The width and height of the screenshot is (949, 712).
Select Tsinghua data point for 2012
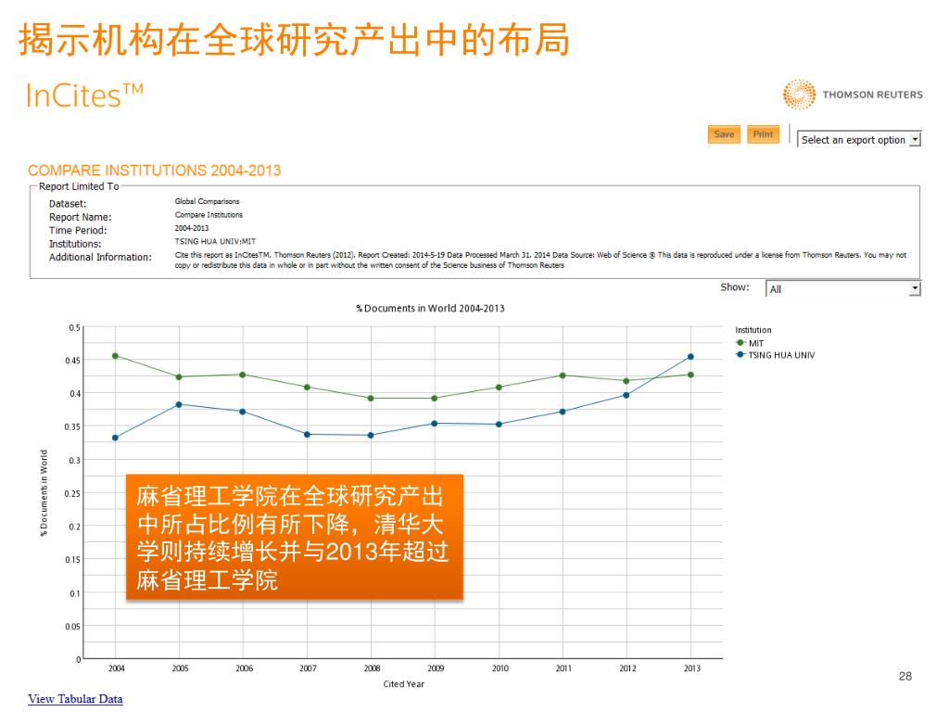626,395
